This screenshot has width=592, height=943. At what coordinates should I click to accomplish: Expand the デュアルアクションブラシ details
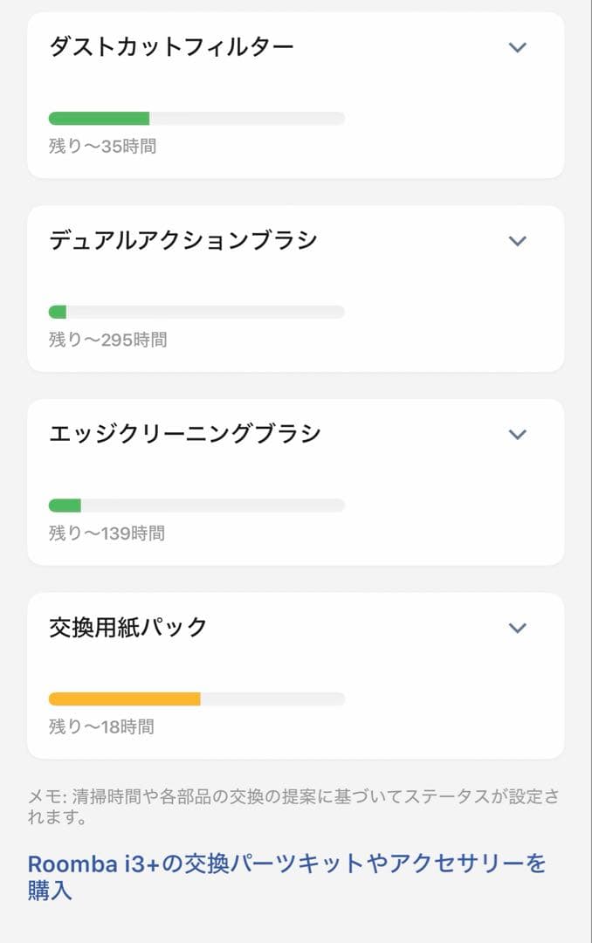point(517,240)
